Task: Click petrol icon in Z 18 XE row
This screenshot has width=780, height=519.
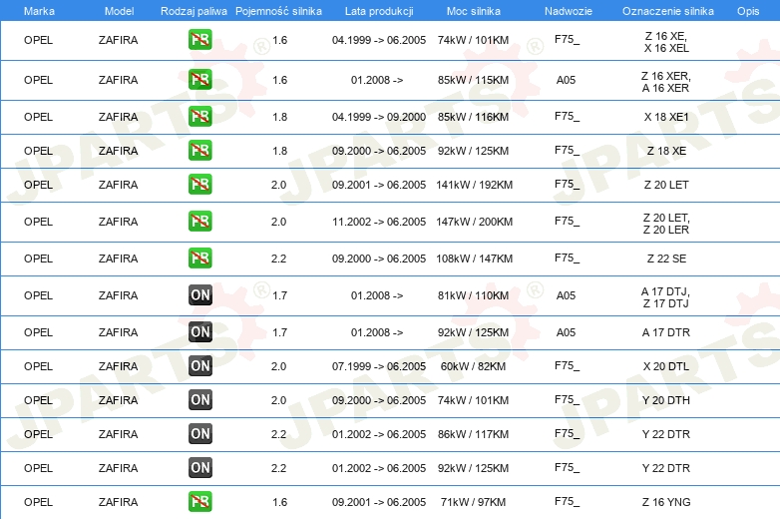Action: click(199, 151)
